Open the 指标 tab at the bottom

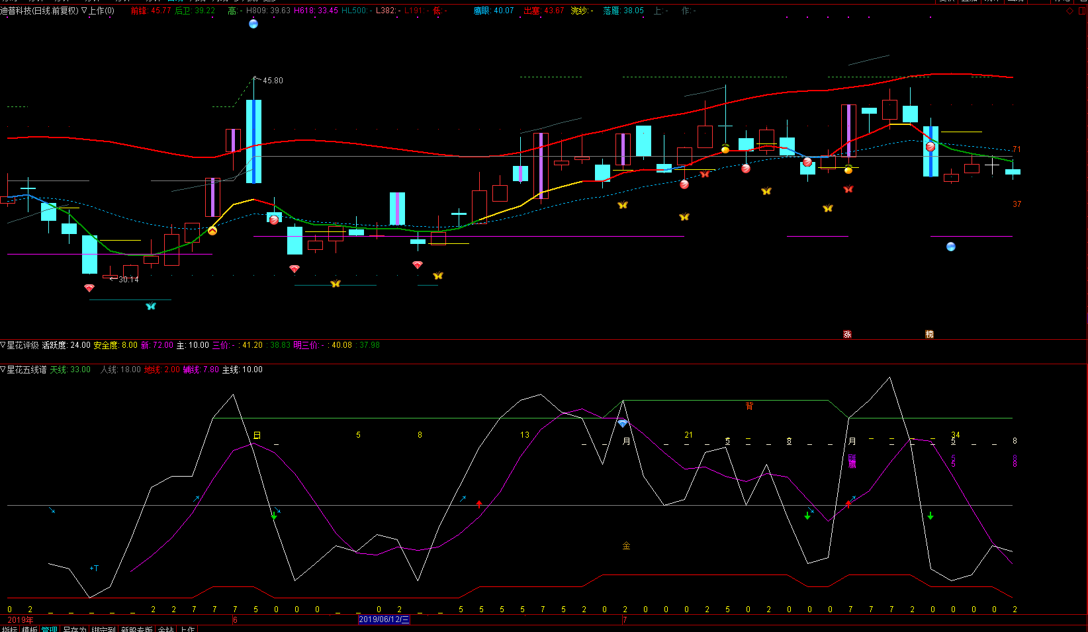(9, 629)
